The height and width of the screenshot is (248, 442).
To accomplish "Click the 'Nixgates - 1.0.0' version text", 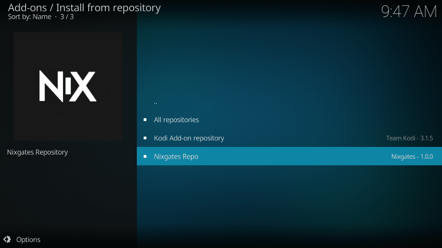I will tap(412, 156).
